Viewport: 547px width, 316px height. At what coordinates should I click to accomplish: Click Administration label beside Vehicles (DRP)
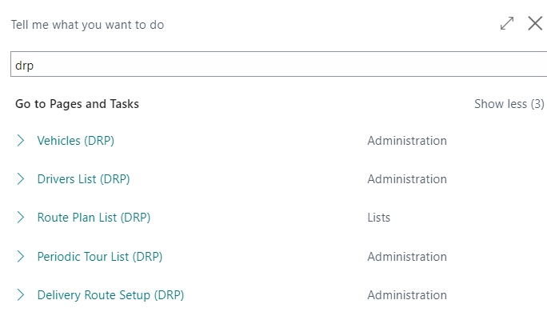point(407,141)
